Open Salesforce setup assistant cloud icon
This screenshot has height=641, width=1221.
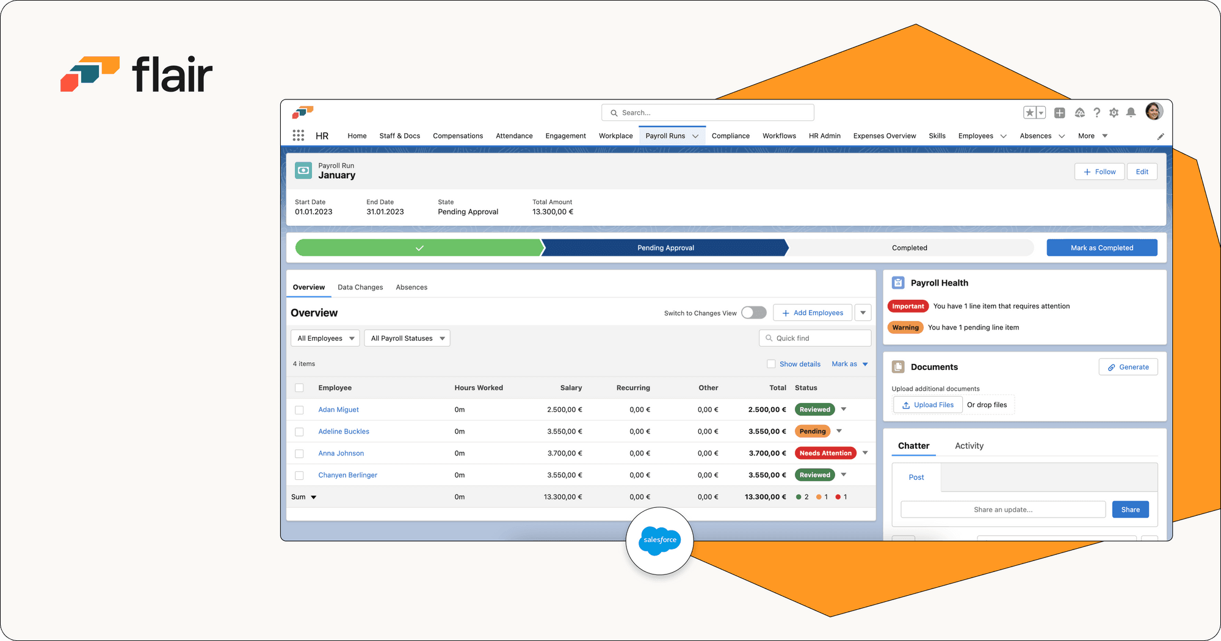click(x=1079, y=112)
